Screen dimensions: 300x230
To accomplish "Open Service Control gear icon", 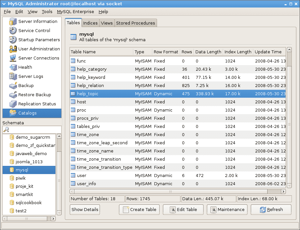I will pyautogui.click(x=13, y=30).
